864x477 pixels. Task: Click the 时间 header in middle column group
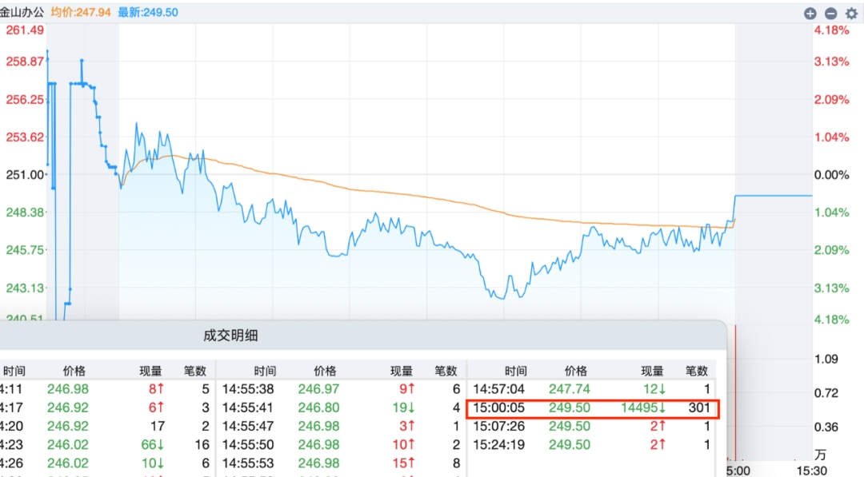coord(266,371)
